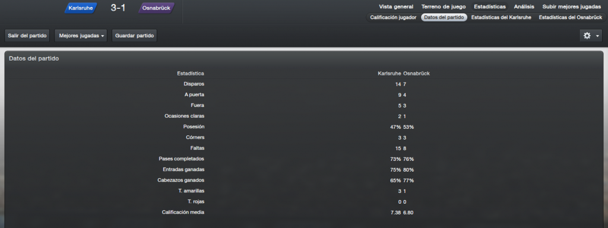Expand the dropdown arrow beside the gear
This screenshot has height=228, width=608.
[597, 36]
